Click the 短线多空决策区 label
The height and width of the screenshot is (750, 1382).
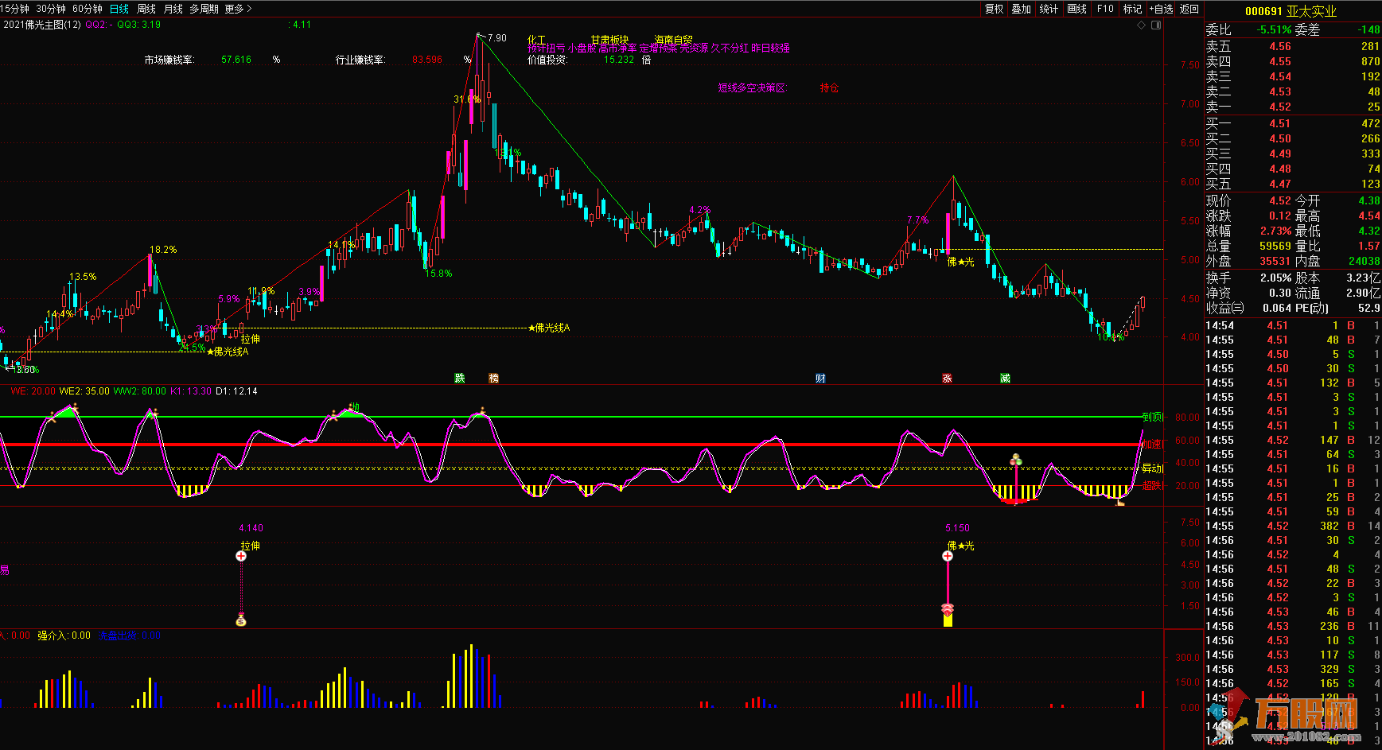point(752,87)
